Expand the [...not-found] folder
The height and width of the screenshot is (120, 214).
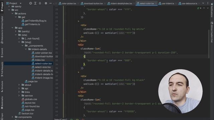[x=19, y=39]
